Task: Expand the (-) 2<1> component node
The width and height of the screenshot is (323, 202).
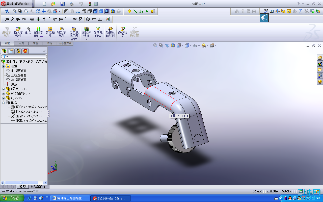Action: coord(4,98)
